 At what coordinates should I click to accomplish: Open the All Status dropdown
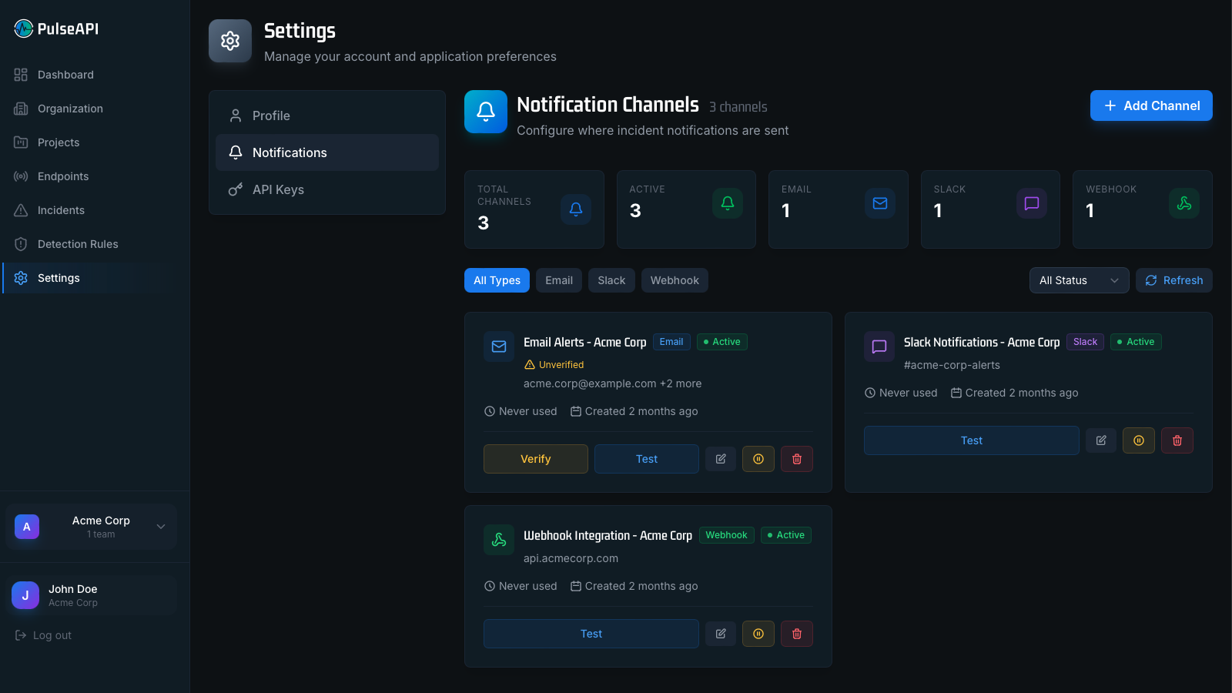(x=1078, y=280)
